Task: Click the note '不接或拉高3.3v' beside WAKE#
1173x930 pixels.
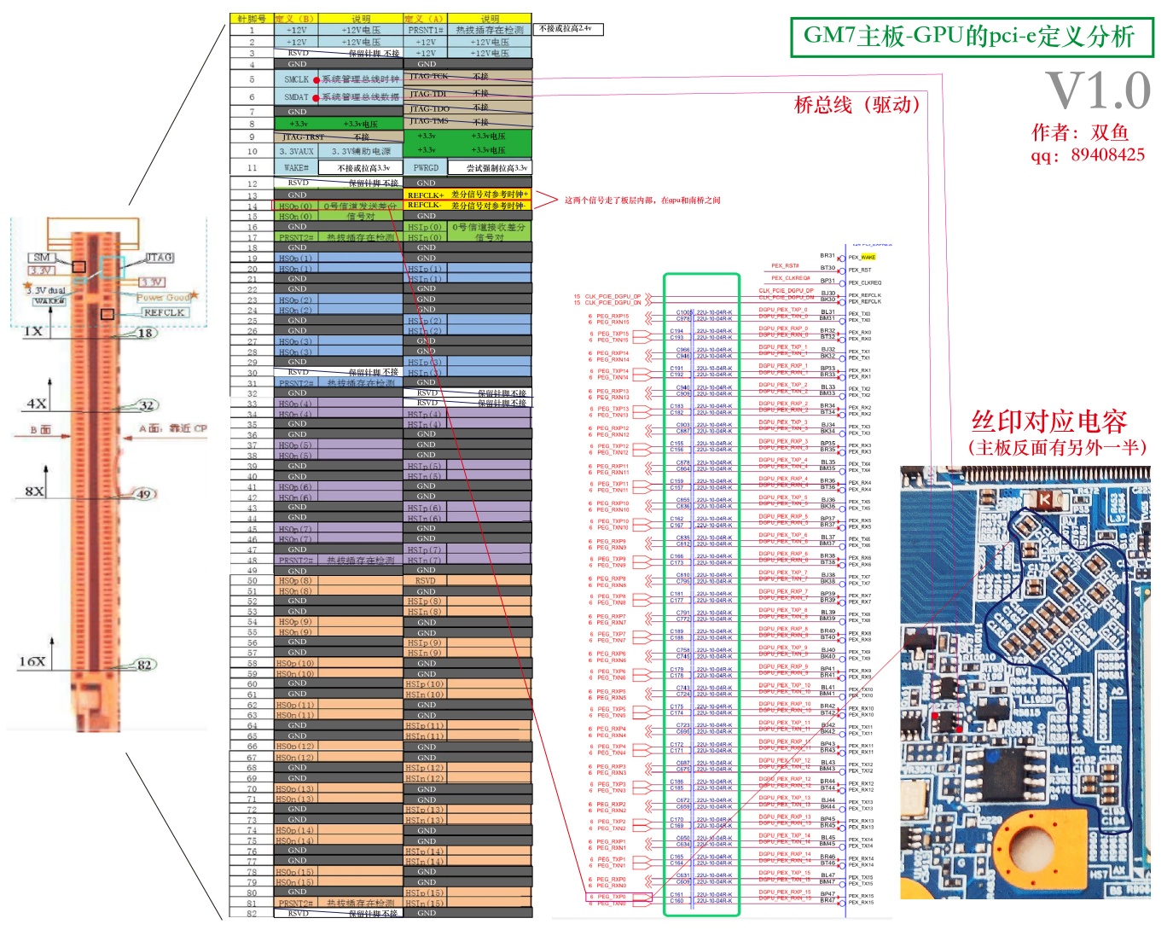Action: click(363, 168)
